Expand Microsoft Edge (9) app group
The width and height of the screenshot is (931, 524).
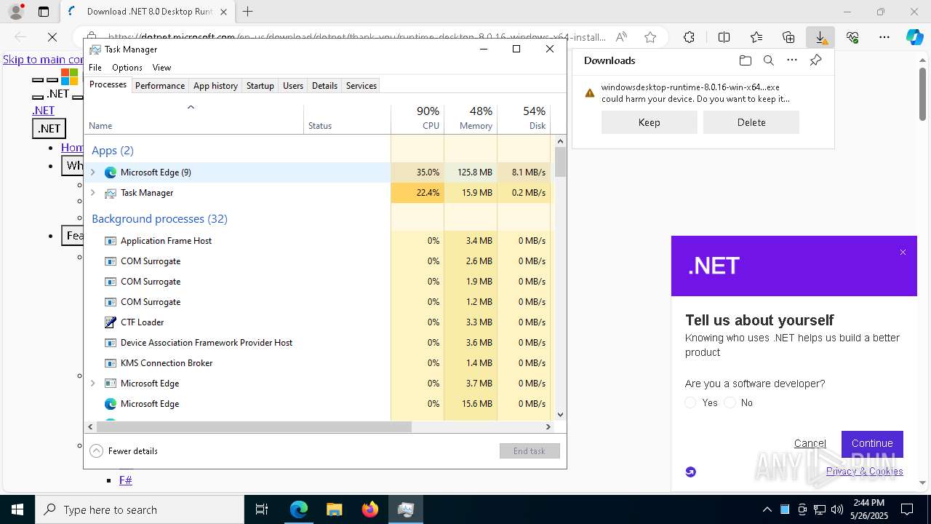point(92,172)
